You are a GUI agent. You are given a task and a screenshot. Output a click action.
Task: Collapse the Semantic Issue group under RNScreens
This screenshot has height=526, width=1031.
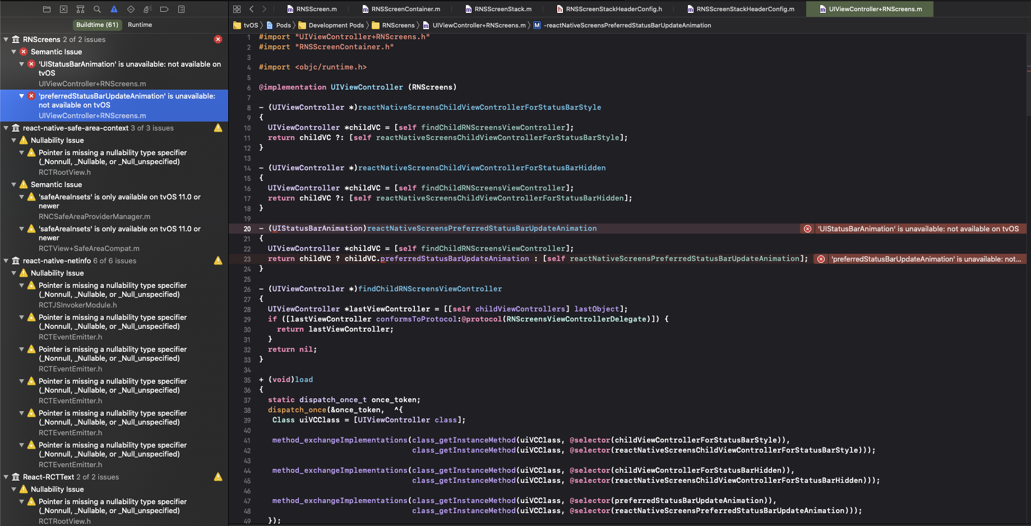(13, 52)
